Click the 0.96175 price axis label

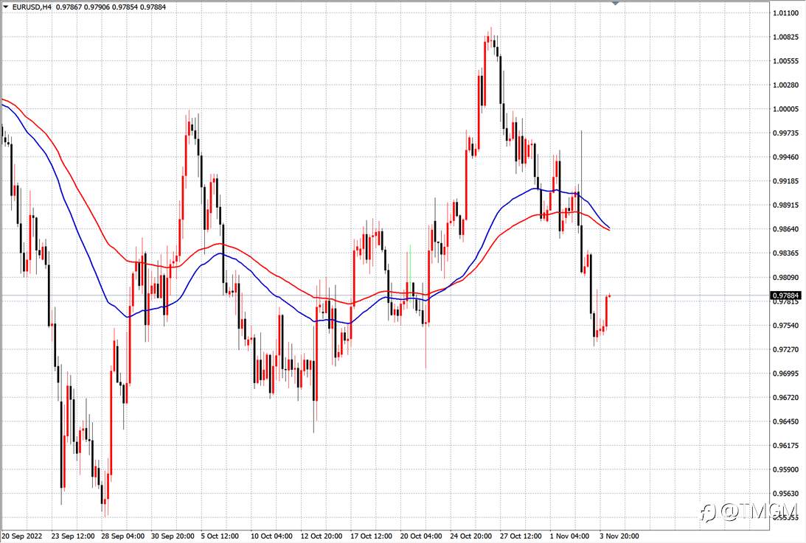[x=786, y=446]
